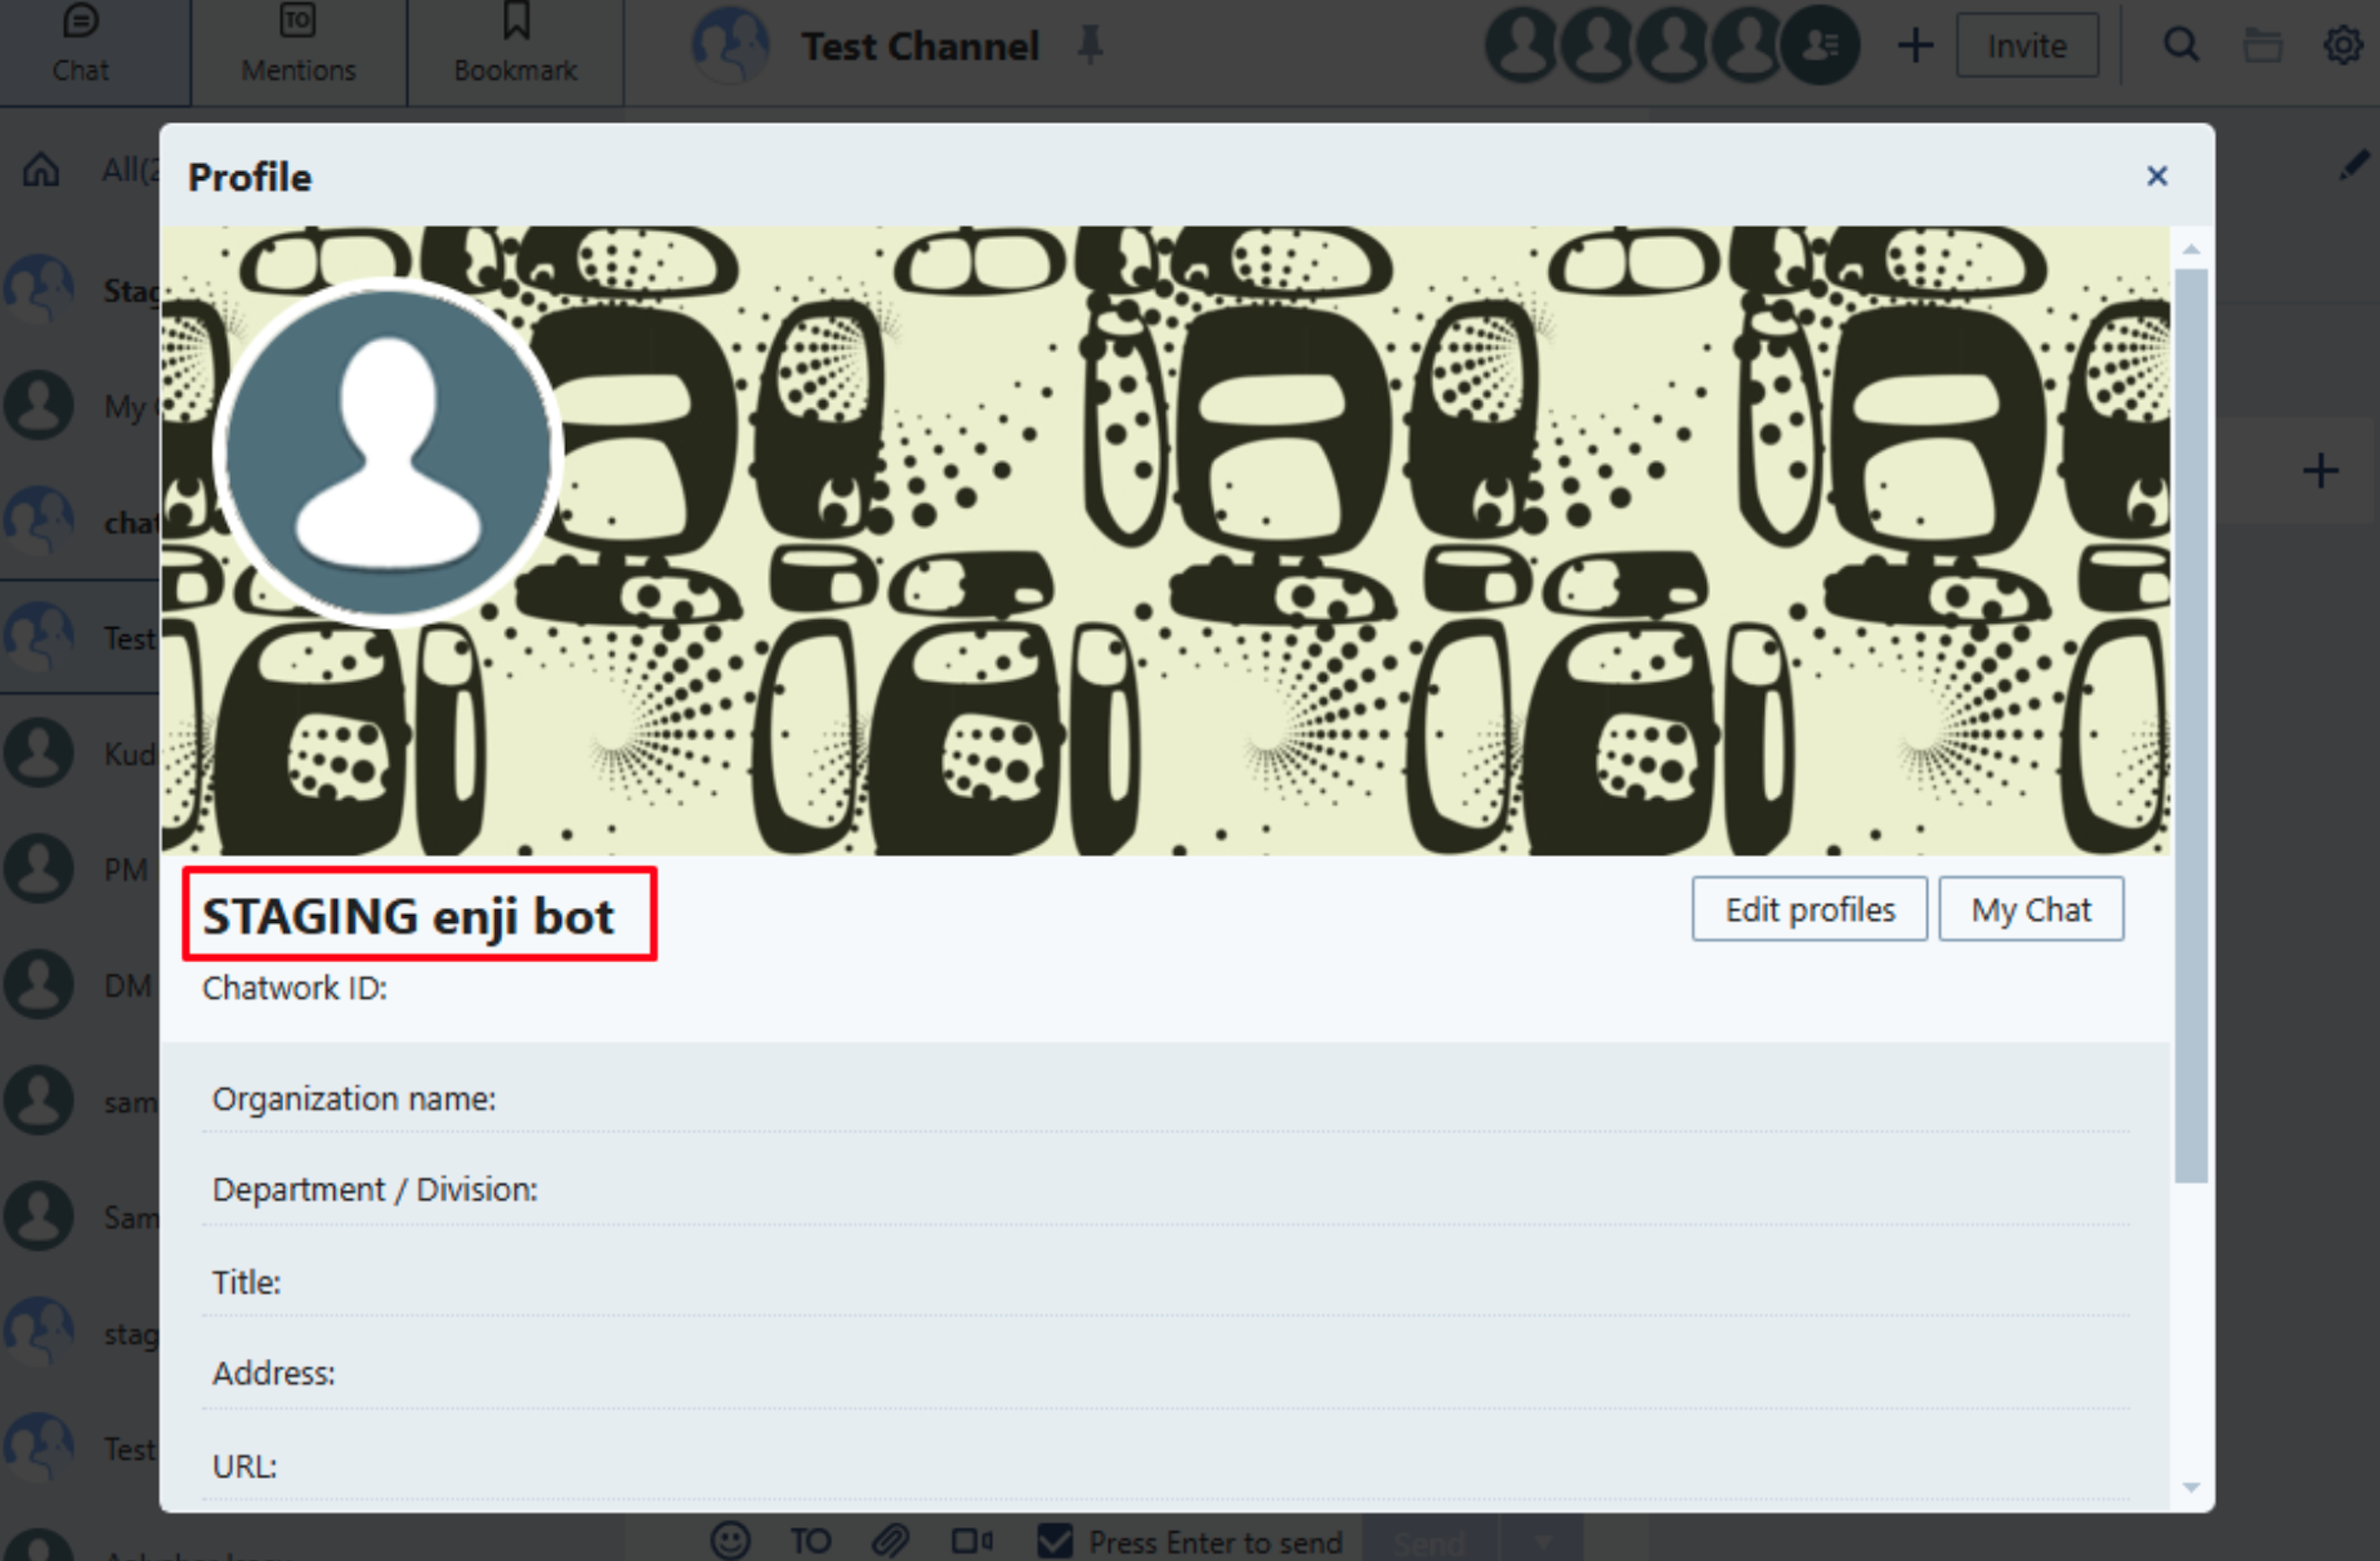
Task: Click the Test Channel title
Action: pos(920,46)
